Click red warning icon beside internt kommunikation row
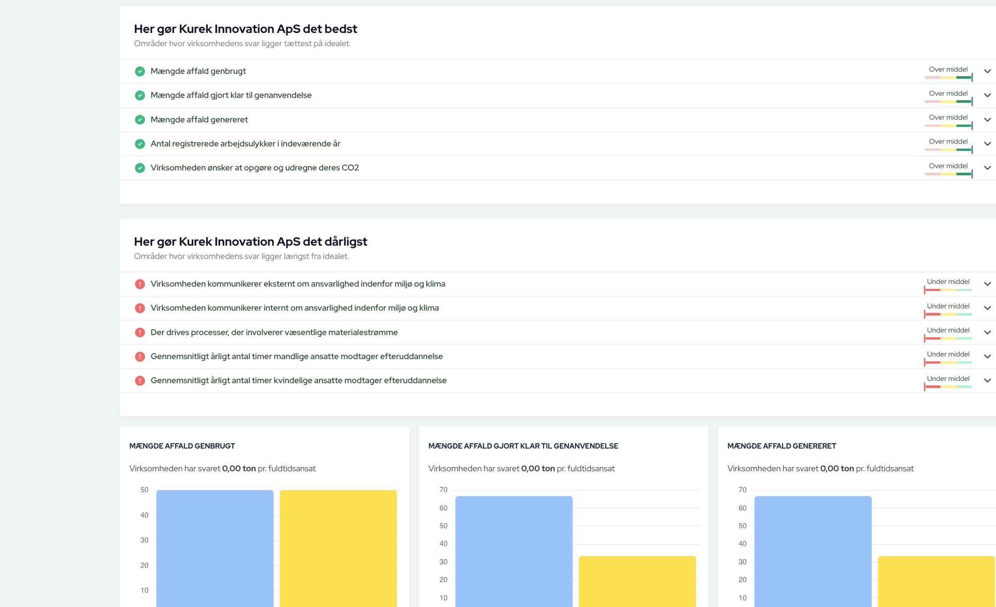The image size is (996, 607). click(x=140, y=308)
